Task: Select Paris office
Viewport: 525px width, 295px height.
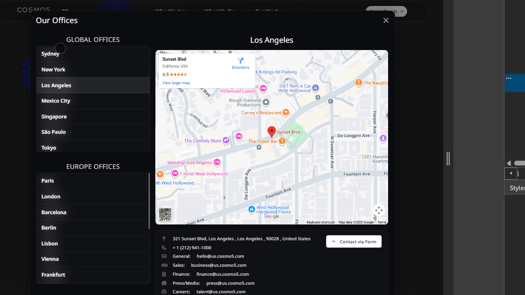Action: click(92, 181)
